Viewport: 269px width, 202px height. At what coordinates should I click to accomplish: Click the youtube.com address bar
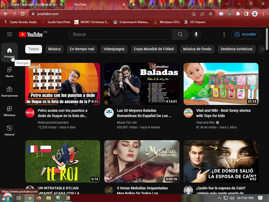(110, 14)
